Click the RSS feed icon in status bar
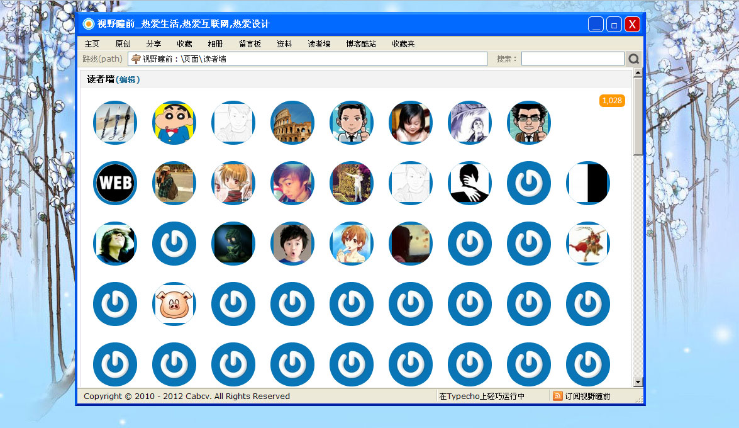The width and height of the screenshot is (739, 428). click(557, 397)
